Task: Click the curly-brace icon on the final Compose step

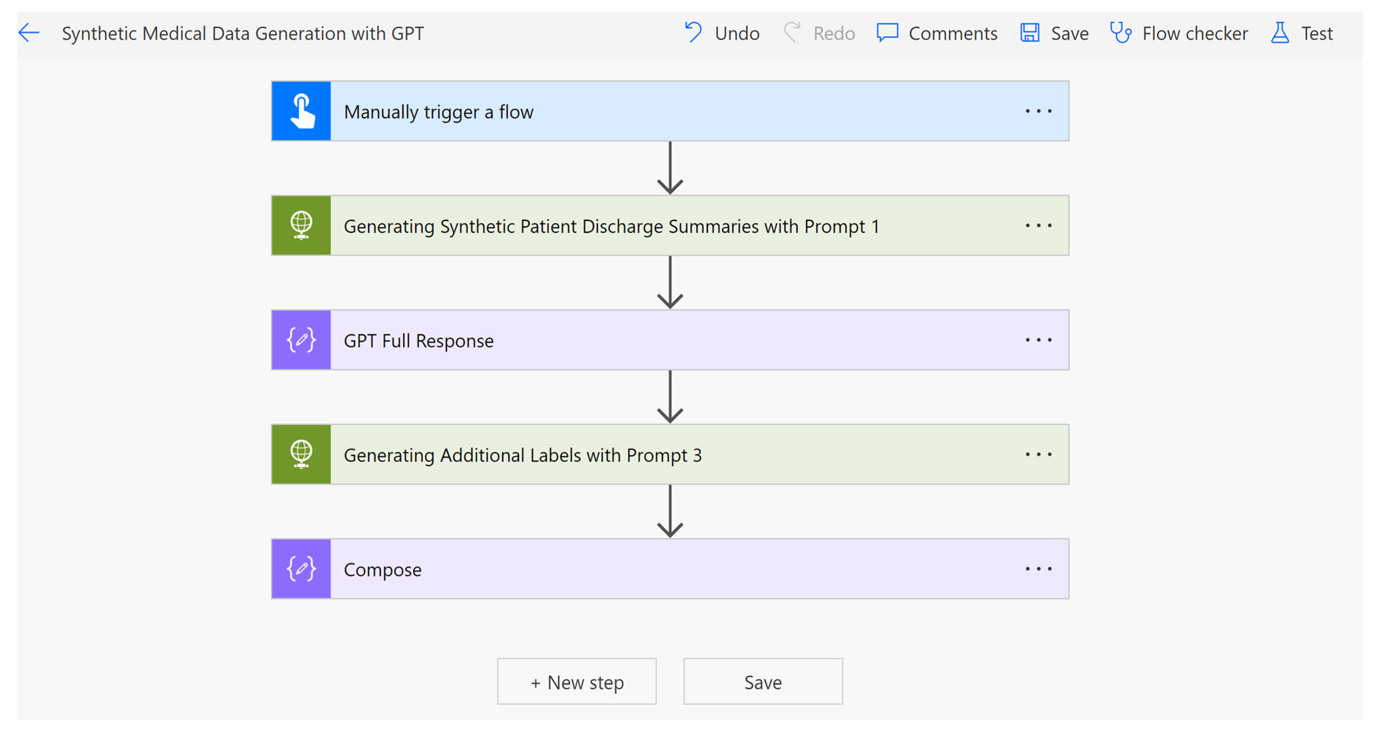Action: pos(301,569)
